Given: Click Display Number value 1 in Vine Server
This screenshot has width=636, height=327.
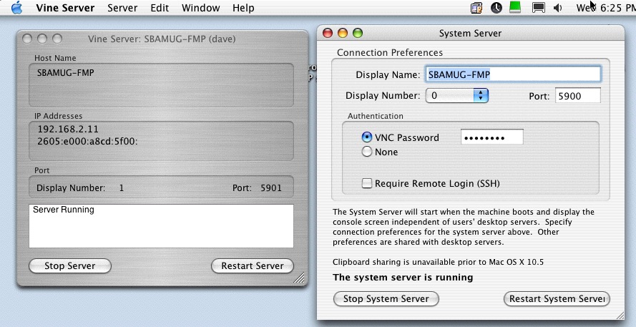Looking at the screenshot, I should click(x=122, y=188).
